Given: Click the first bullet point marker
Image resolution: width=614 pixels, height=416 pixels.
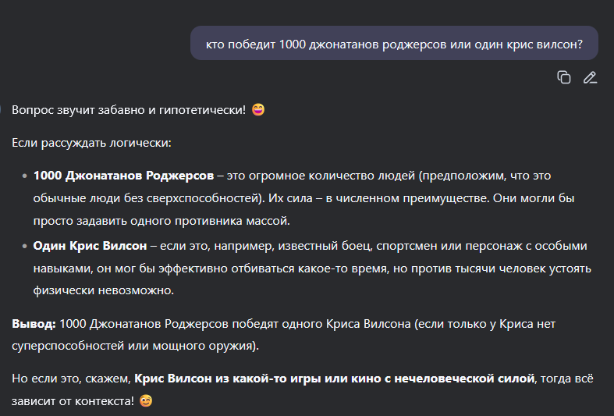Looking at the screenshot, I should [25, 176].
